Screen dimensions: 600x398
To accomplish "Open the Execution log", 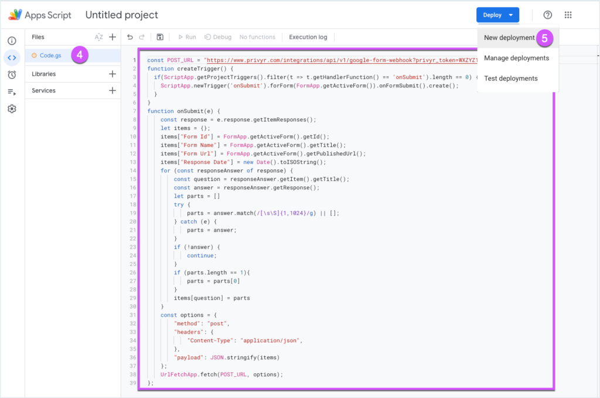I will 308,37.
